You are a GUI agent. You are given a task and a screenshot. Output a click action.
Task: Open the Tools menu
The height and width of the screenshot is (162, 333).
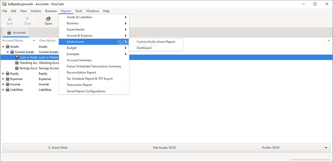click(79, 11)
